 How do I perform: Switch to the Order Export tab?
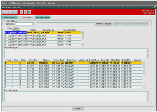pos(10,17)
